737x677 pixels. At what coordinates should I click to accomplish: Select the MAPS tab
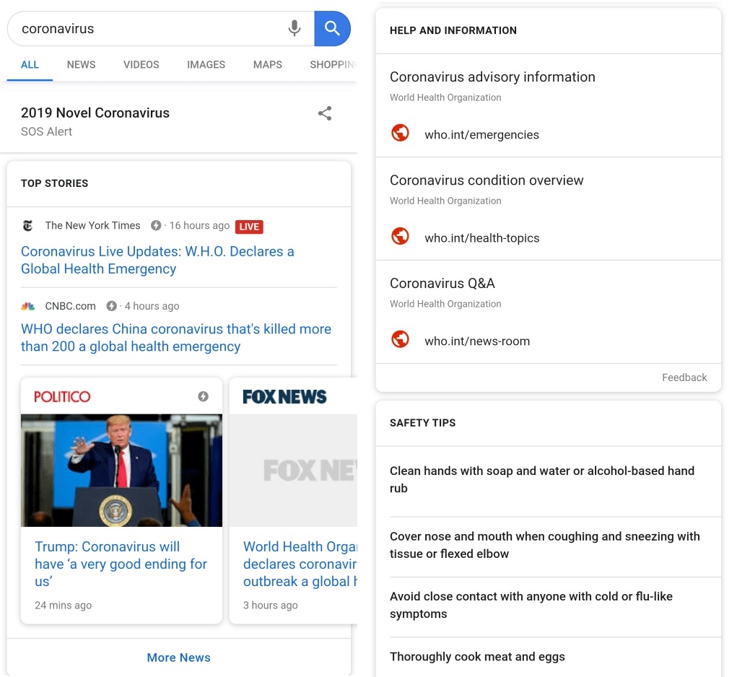tap(268, 65)
